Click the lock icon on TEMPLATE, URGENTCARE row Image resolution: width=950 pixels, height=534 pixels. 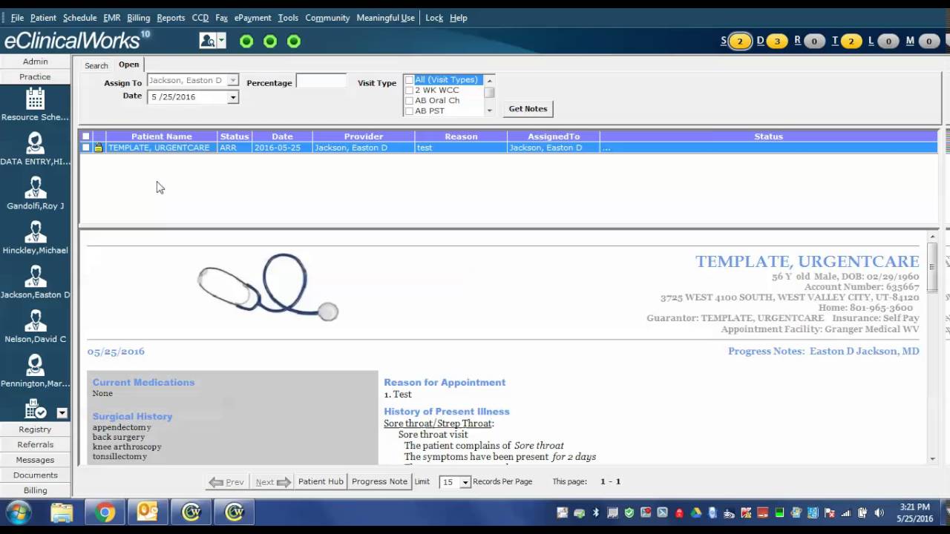coord(98,148)
